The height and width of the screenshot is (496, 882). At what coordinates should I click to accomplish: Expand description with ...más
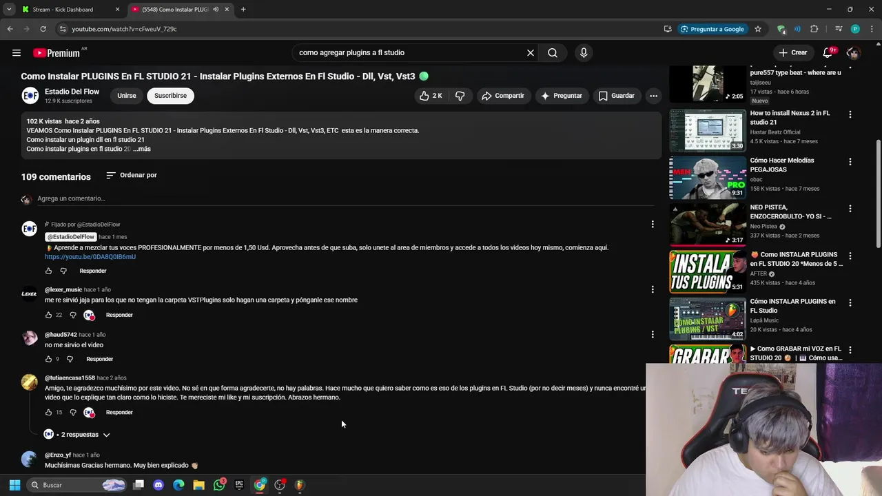142,149
